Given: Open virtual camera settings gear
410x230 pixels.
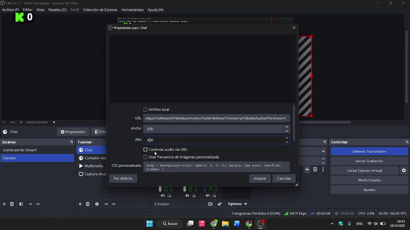Looking at the screenshot, I should point(404,171).
